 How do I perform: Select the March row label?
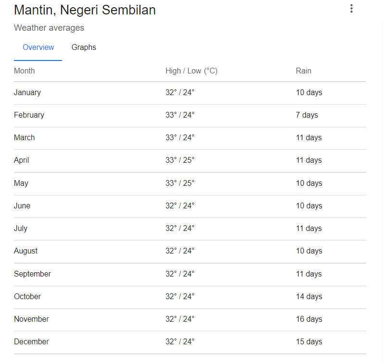point(25,137)
